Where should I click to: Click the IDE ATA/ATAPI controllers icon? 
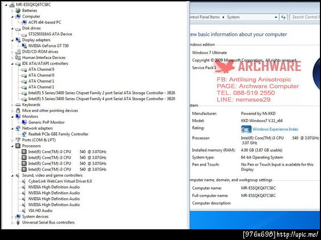(x=18, y=64)
